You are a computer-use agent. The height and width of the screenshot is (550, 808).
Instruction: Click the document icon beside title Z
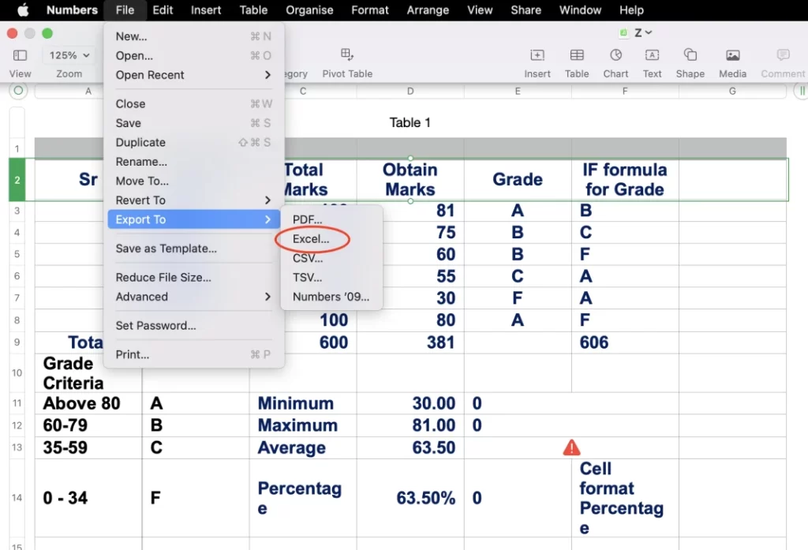[623, 33]
